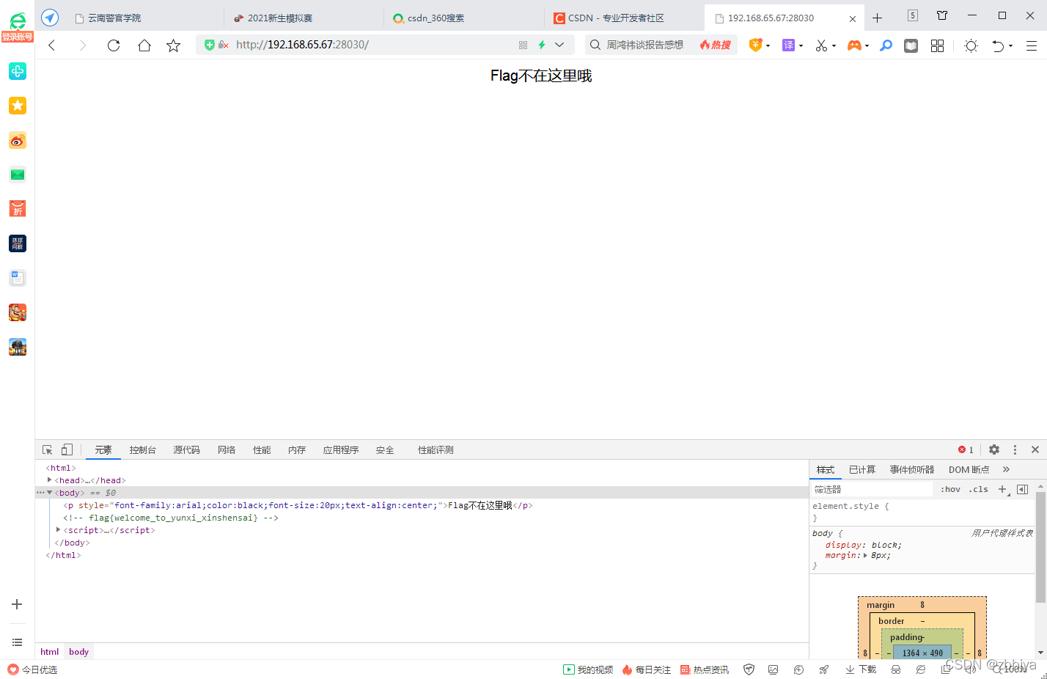Open the document sidebar icon
The image size is (1047, 679).
click(x=18, y=278)
